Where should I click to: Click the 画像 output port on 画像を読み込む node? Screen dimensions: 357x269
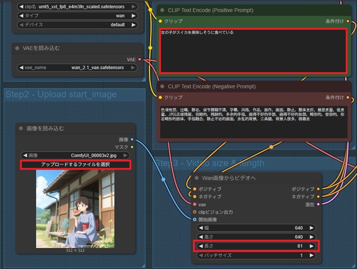click(x=132, y=139)
